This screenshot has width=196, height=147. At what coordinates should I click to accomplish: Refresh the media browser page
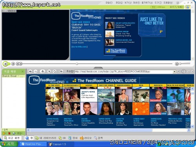[x=54, y=71]
